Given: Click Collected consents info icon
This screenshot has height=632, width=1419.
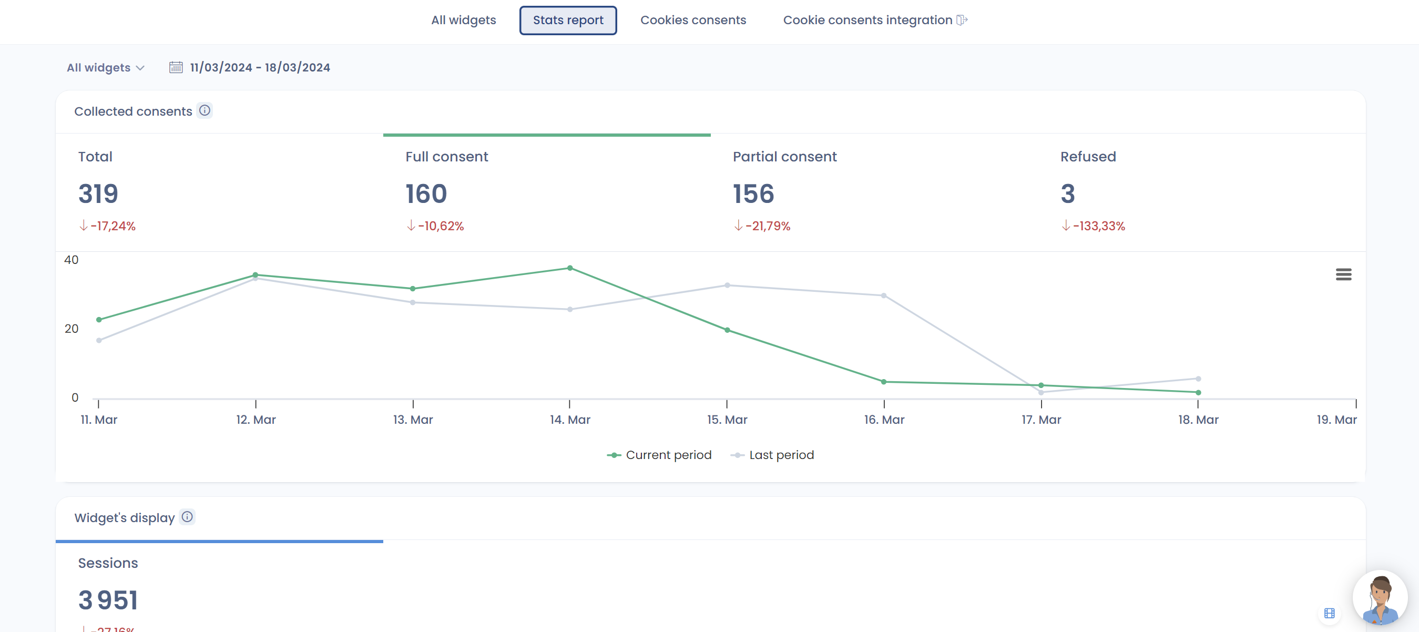Looking at the screenshot, I should tap(205, 110).
